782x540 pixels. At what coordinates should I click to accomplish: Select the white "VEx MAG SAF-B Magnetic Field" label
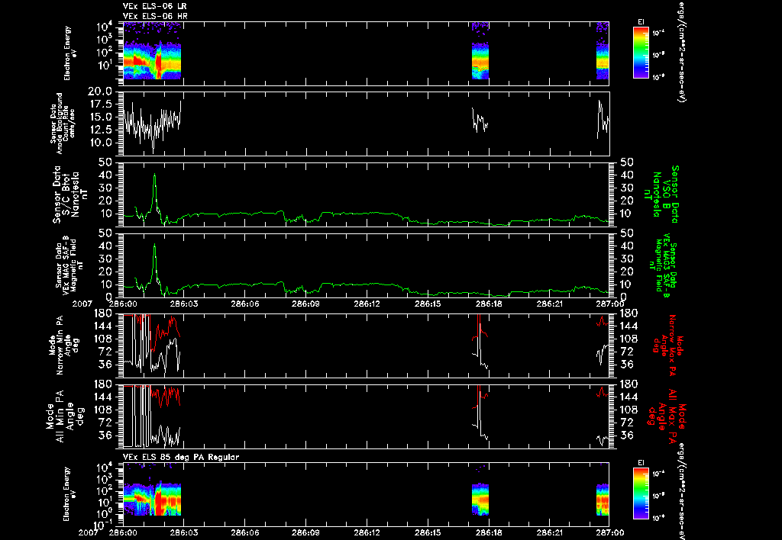pos(69,265)
